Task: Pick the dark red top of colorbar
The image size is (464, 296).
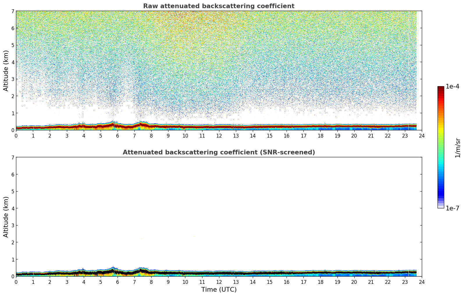Action: point(441,89)
